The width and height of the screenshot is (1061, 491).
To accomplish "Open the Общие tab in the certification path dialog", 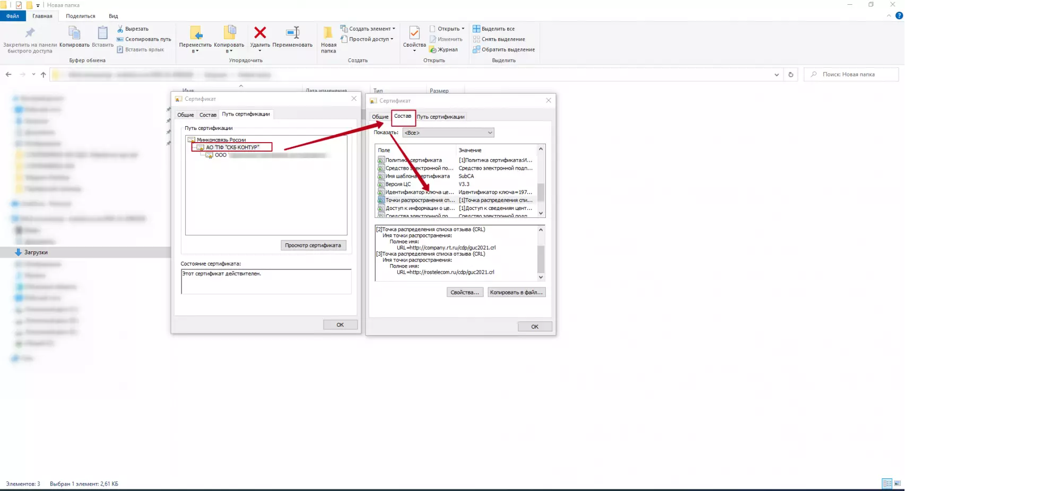I will (x=186, y=115).
